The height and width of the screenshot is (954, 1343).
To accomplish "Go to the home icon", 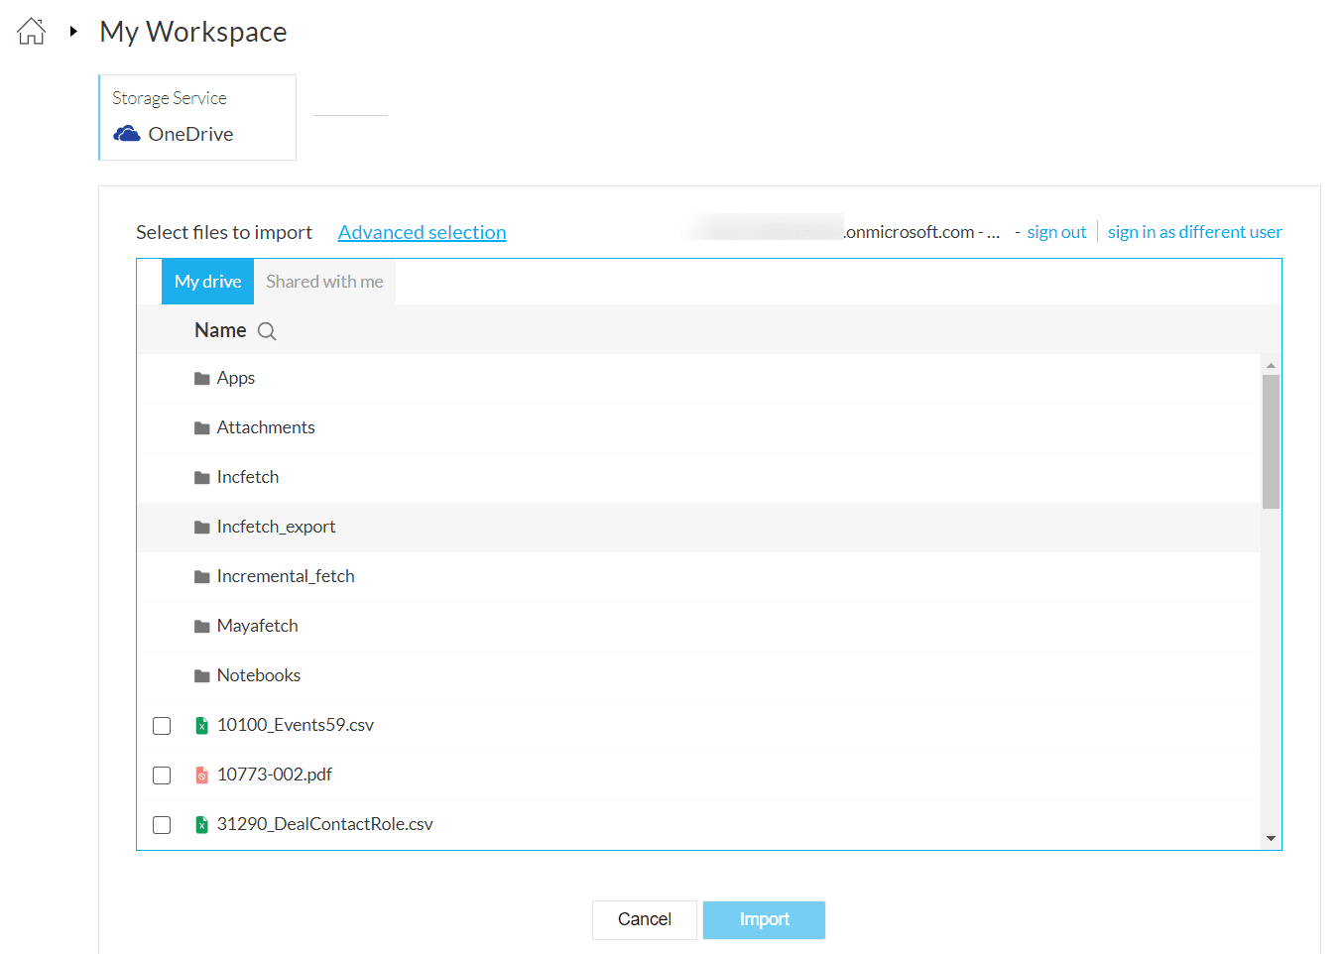I will point(32,32).
